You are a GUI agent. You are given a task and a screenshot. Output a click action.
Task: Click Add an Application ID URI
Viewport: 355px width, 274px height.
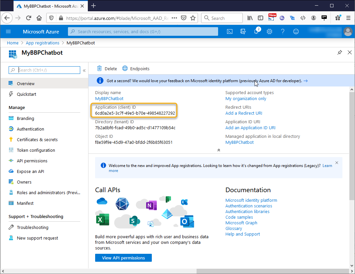click(250, 128)
